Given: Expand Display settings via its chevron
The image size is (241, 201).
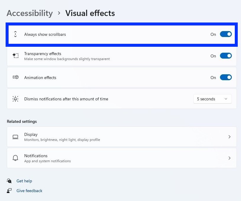Looking at the screenshot, I should (x=229, y=137).
